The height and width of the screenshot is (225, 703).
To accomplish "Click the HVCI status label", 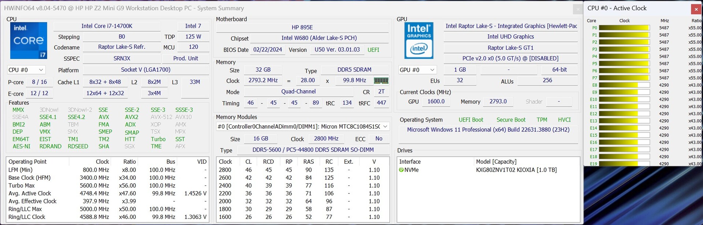I will click(564, 120).
